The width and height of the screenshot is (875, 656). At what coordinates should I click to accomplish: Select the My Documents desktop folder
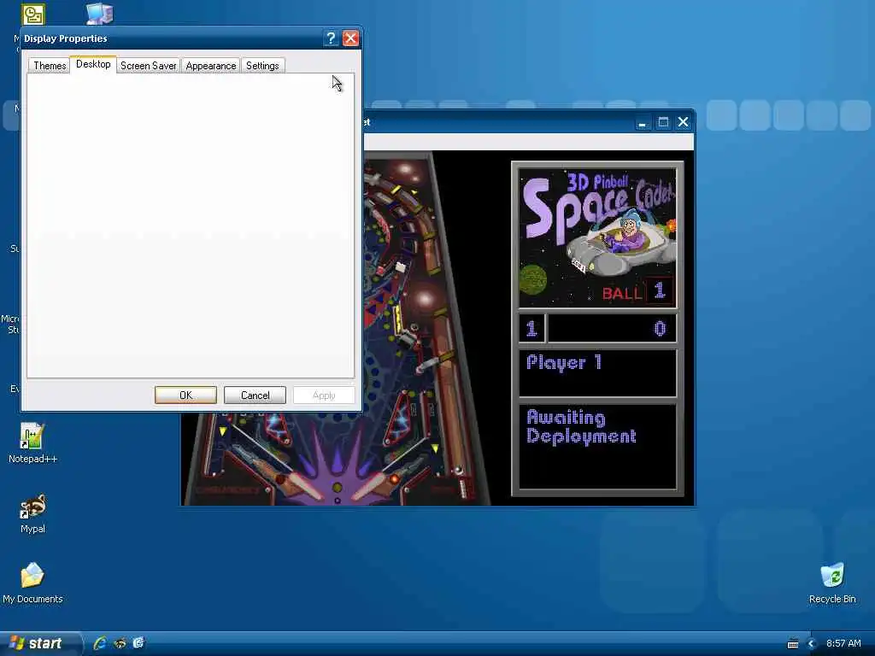point(32,583)
